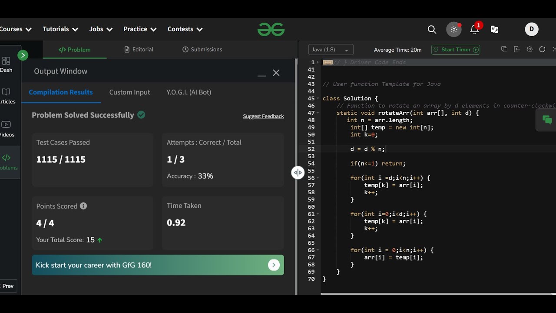Screen dimensions: 556x313
Task: Click the 'arr[i] = temp[i];' code line
Action: tap(394, 257)
